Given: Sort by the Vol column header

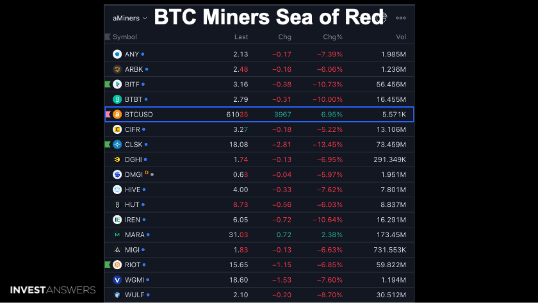Looking at the screenshot, I should point(401,37).
